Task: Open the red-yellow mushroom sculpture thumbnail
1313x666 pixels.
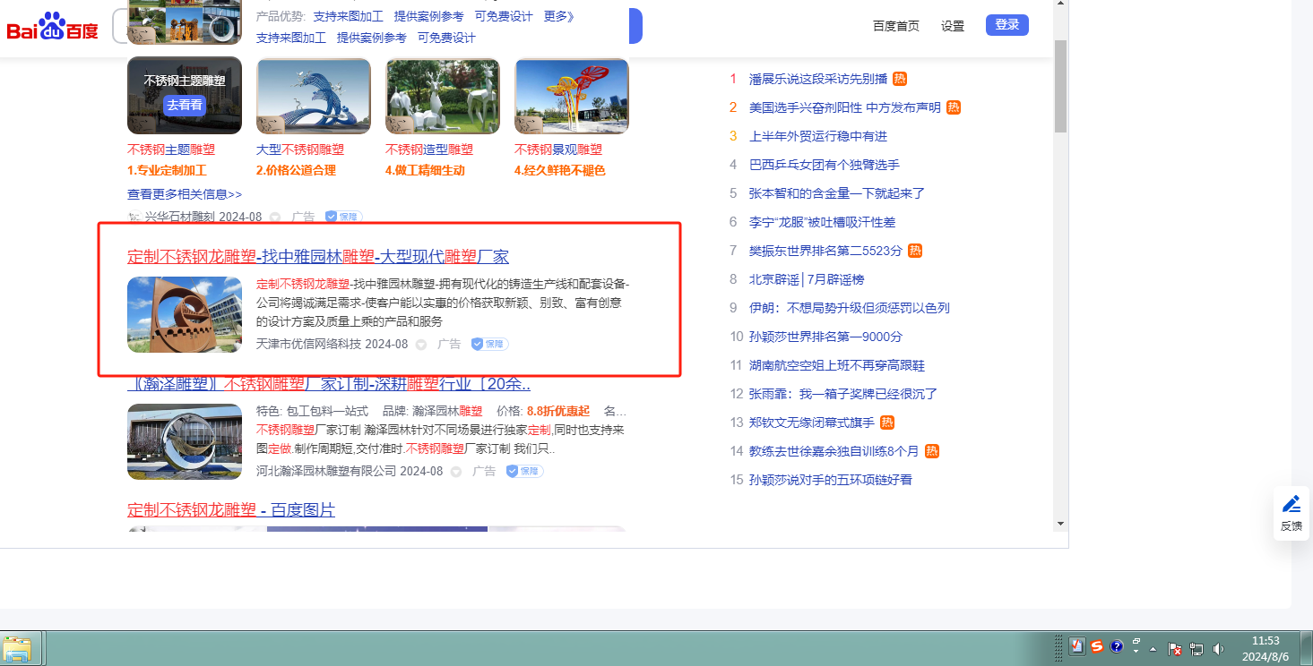Action: pyautogui.click(x=572, y=96)
